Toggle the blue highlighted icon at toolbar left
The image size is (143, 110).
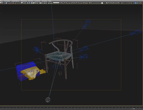[6, 3]
